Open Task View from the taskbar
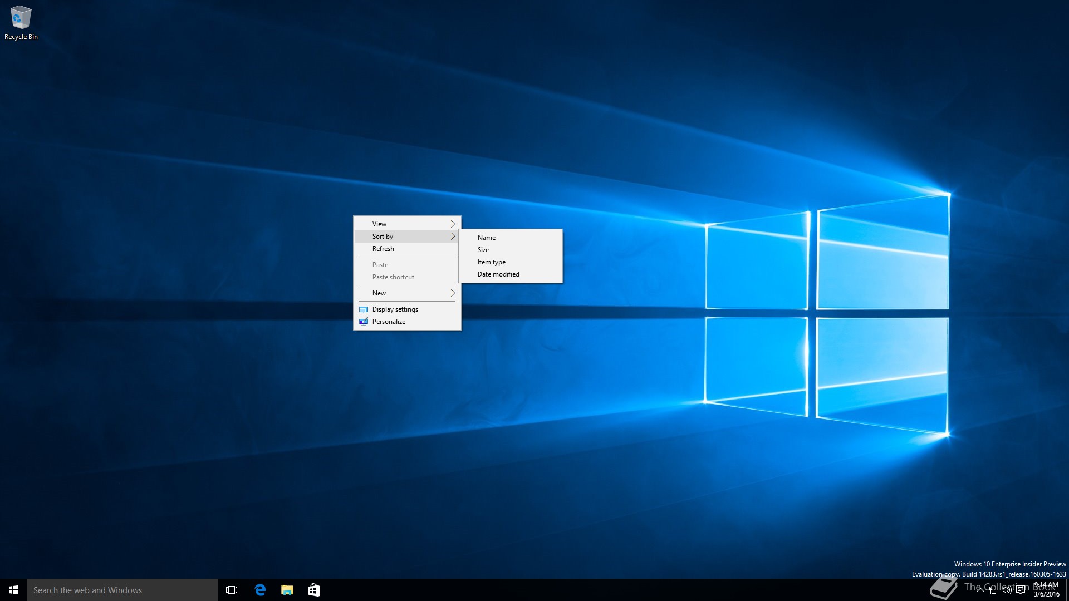1069x601 pixels. [232, 590]
